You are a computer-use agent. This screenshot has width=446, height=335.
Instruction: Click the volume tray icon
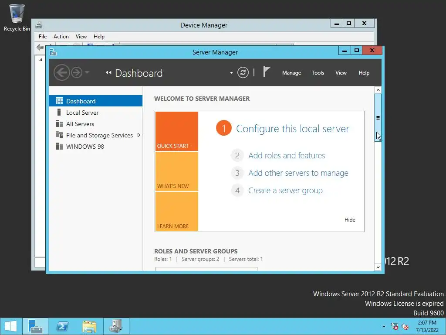(x=405, y=326)
